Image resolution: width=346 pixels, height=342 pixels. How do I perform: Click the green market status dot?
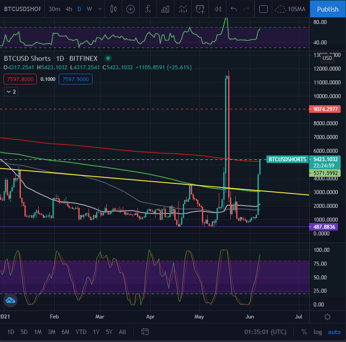point(108,58)
